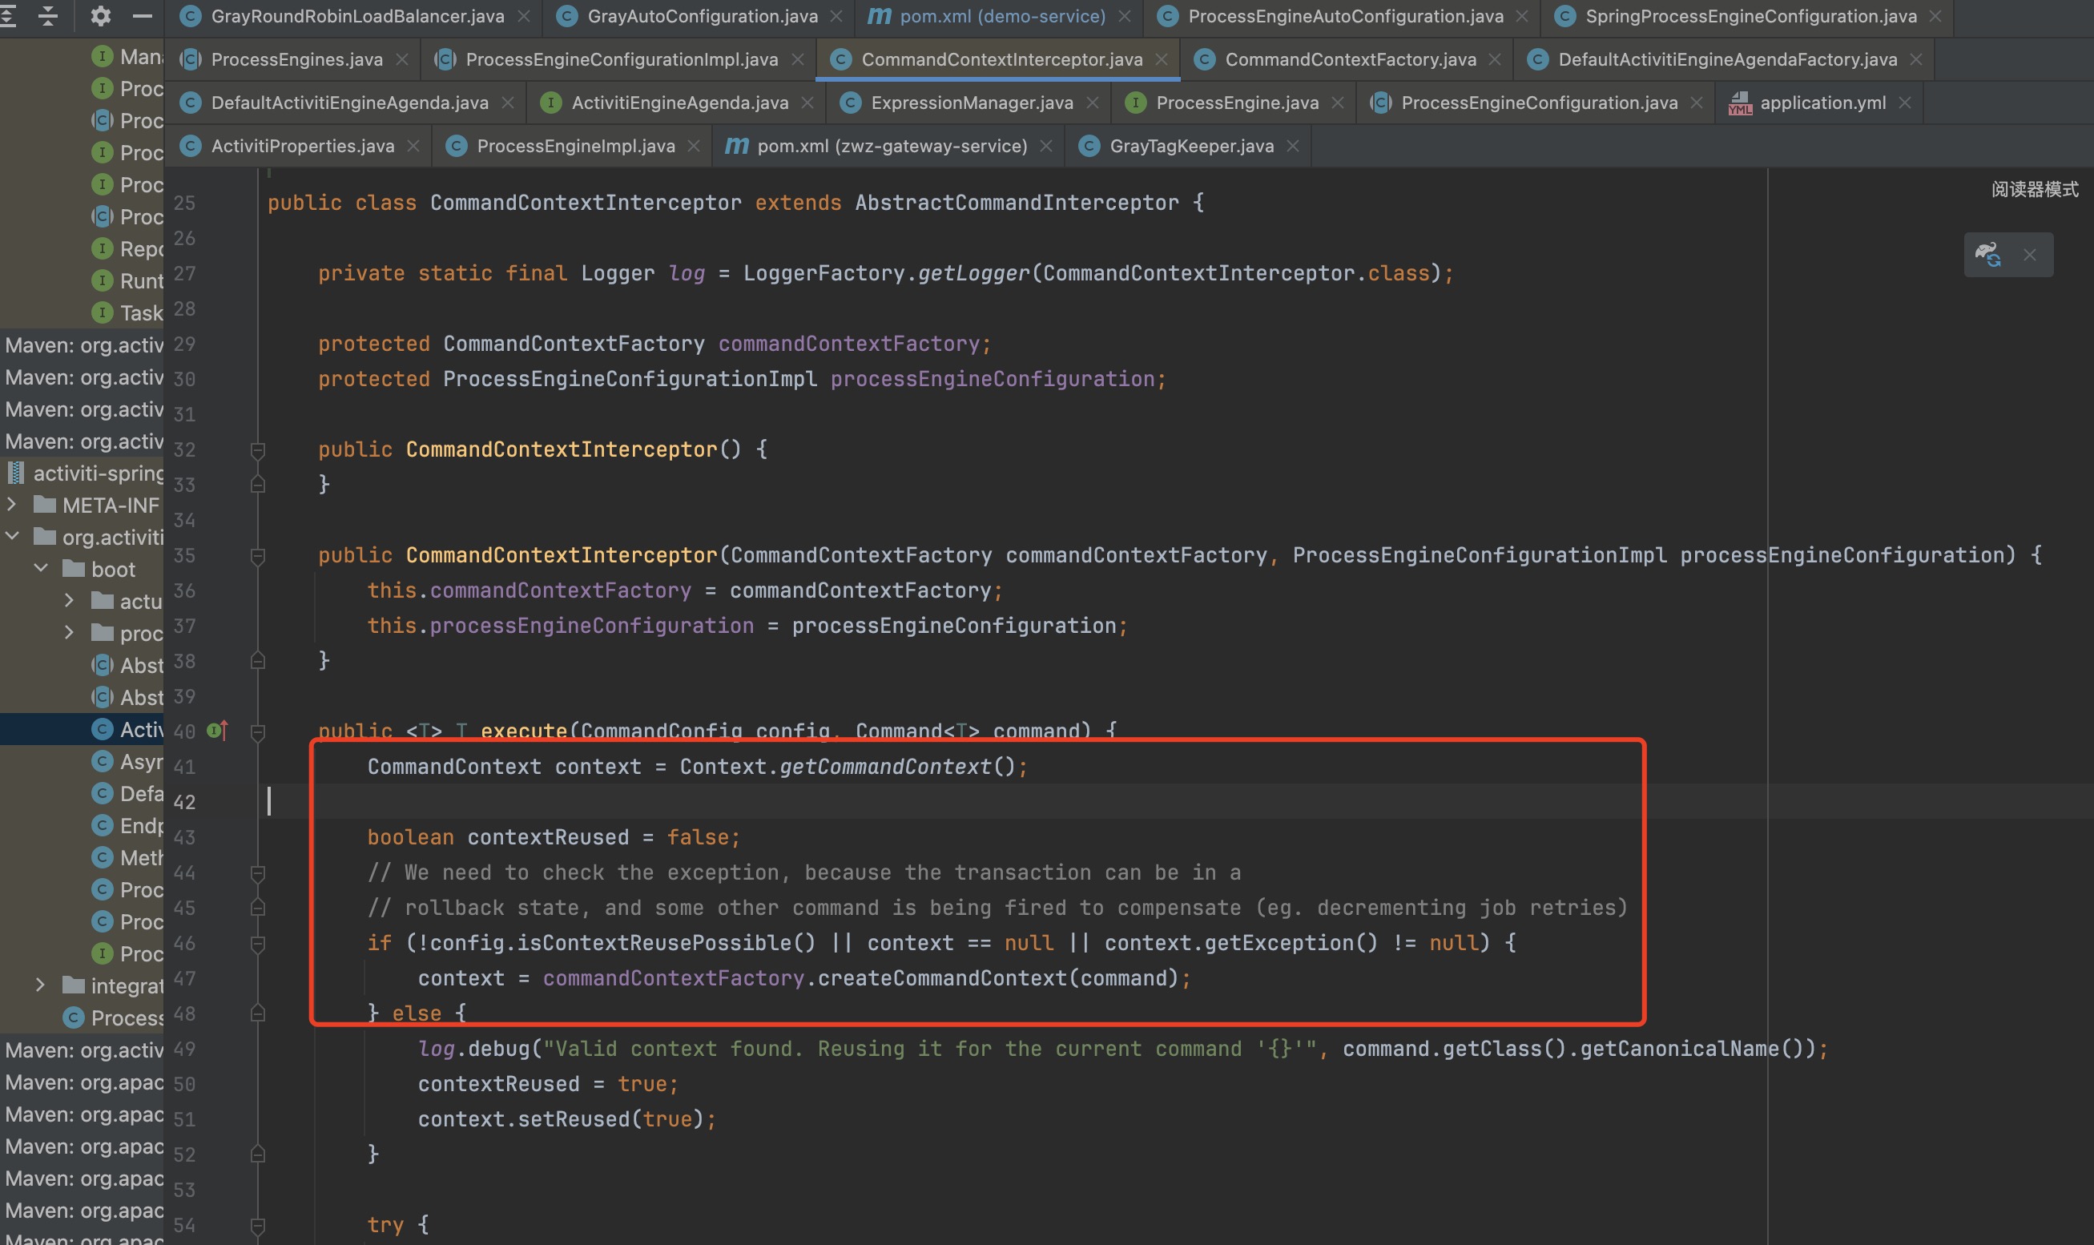2094x1245 pixels.
Task: Hide the project panel using the minus icon
Action: [143, 17]
